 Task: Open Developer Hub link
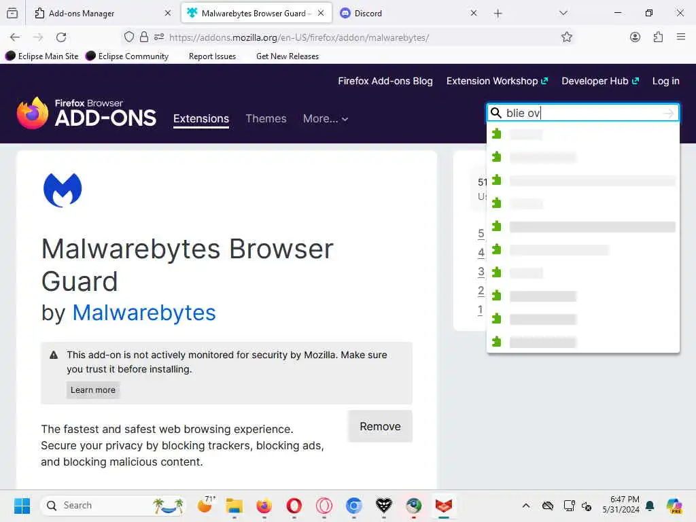[x=600, y=82]
